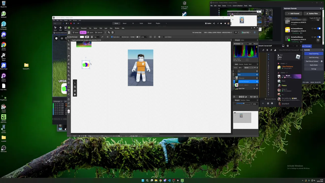This screenshot has width=325, height=183.
Task: Click the Discord help icon
Action: point(288,46)
